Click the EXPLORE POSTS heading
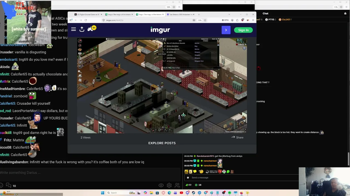350x196 pixels. 162,143
